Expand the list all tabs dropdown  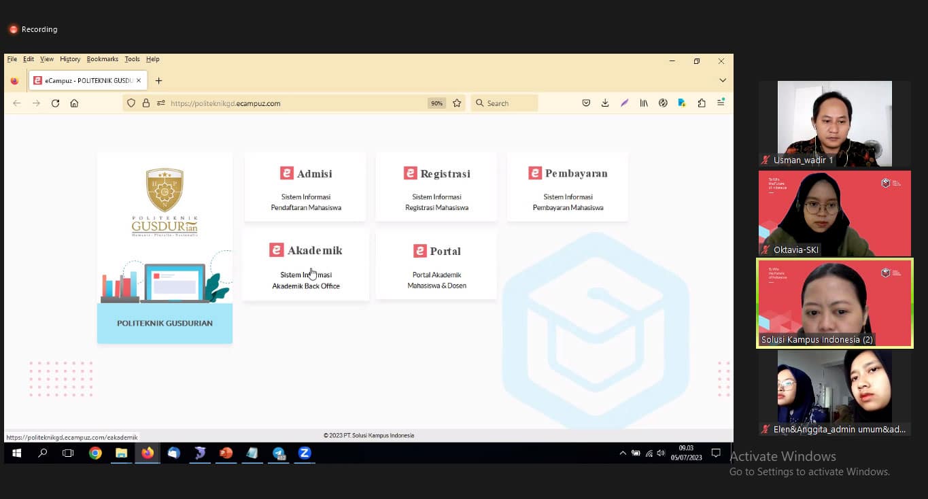(x=722, y=80)
